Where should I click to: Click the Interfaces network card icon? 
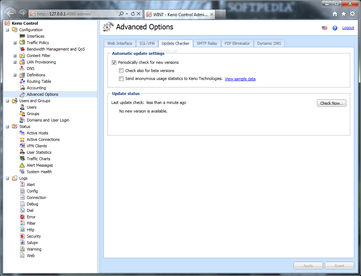pos(22,36)
